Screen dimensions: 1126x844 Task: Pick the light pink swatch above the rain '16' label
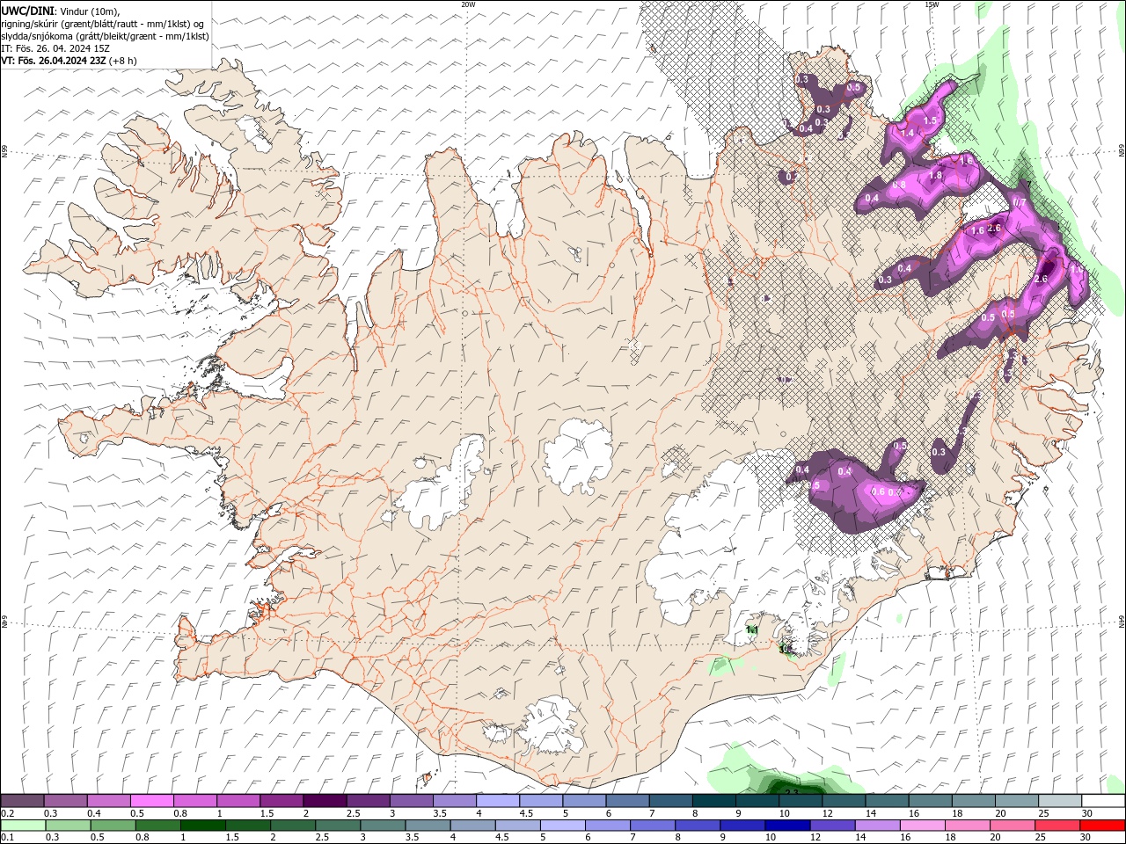tap(922, 826)
